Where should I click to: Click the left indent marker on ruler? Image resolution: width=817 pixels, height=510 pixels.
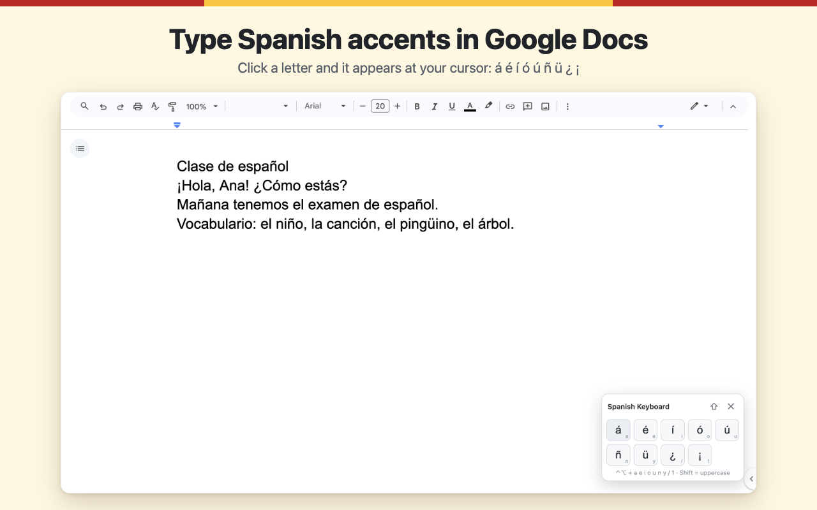coord(177,125)
